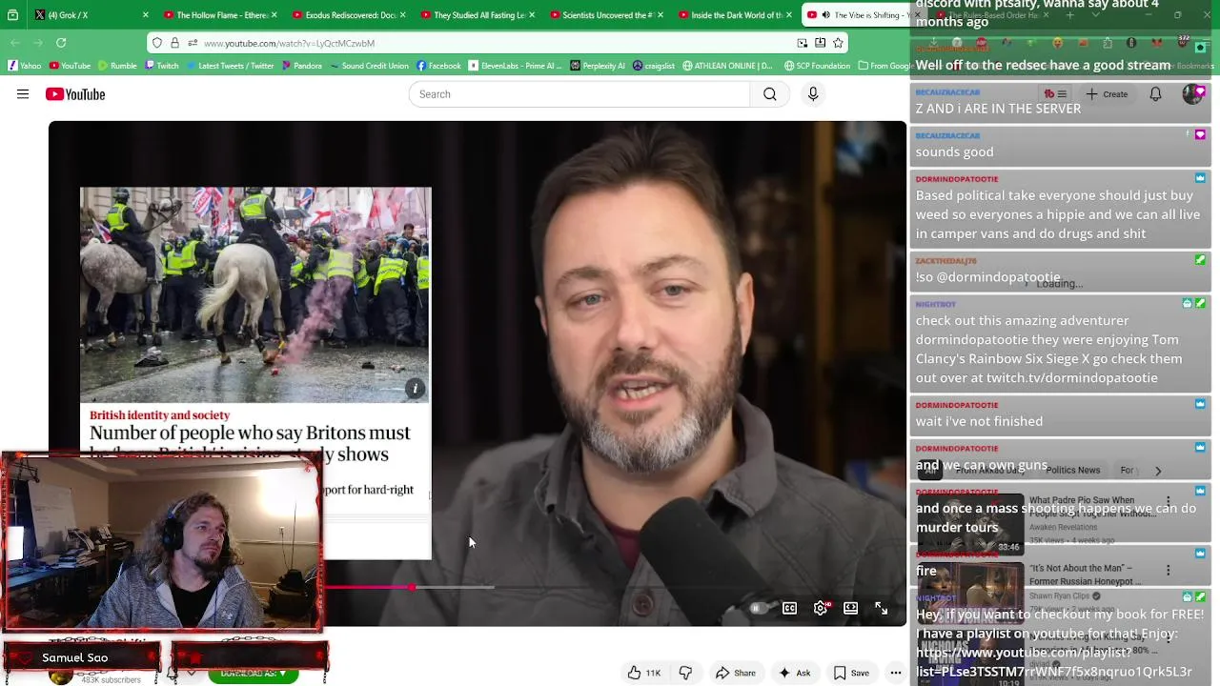Open Latest Tweets / Twitter bookmark

coord(230,66)
